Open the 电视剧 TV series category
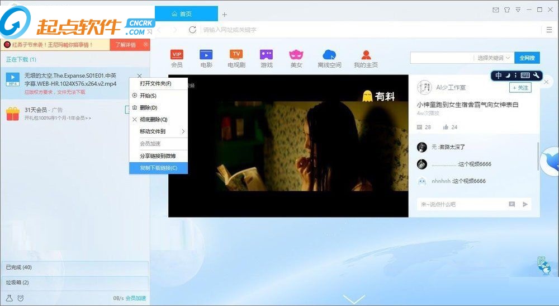 236,59
